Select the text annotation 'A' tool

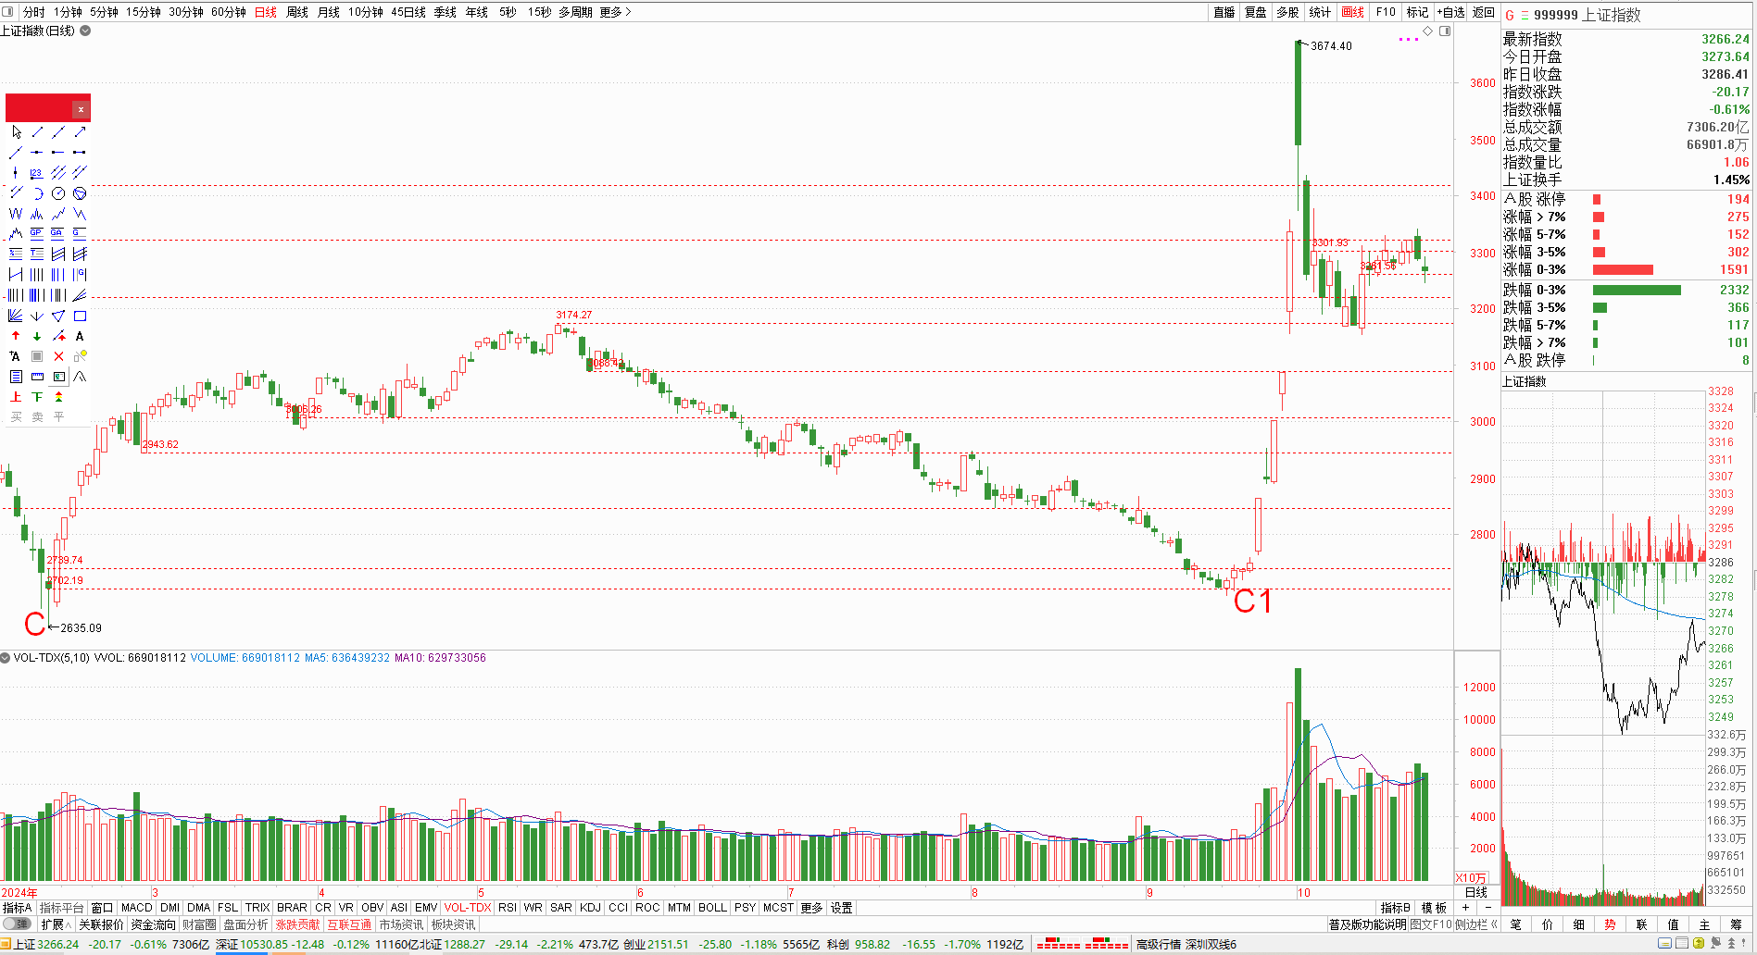(80, 336)
